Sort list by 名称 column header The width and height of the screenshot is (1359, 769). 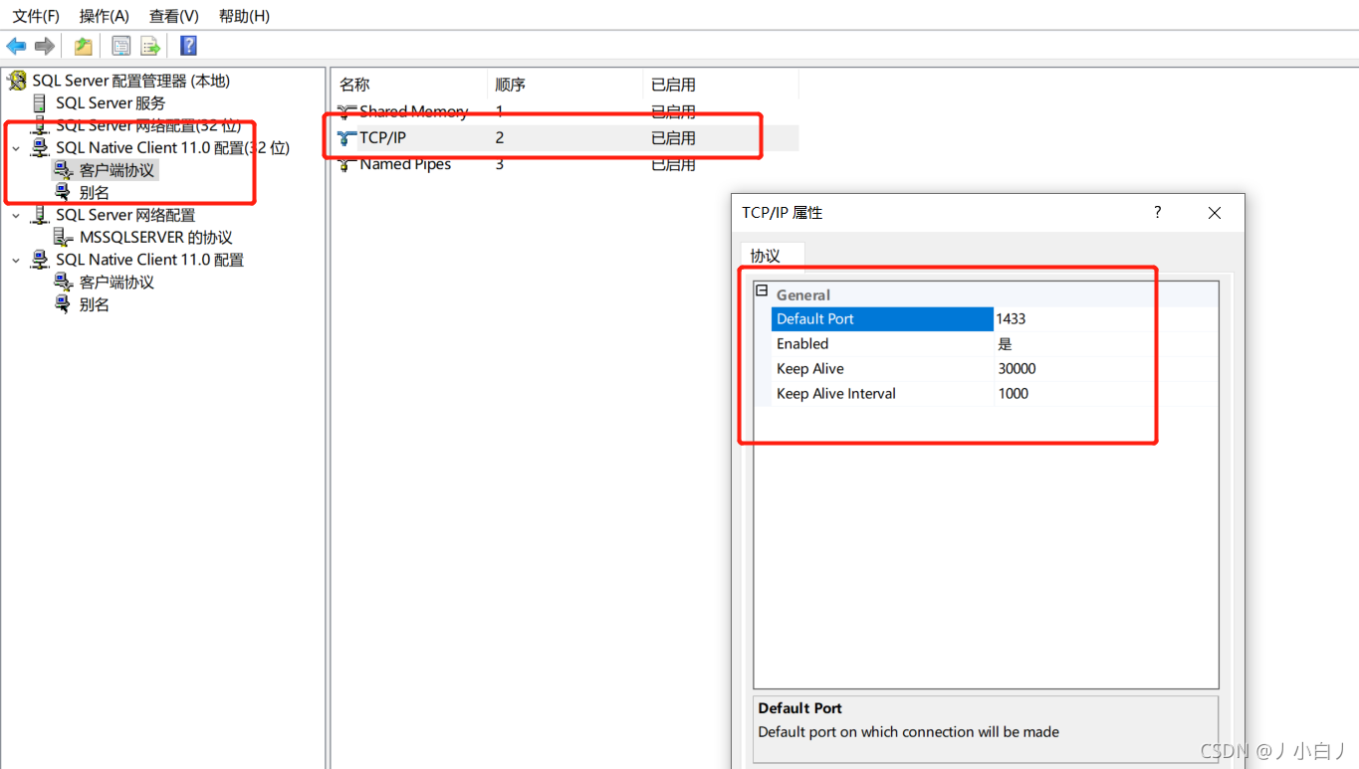click(x=410, y=85)
